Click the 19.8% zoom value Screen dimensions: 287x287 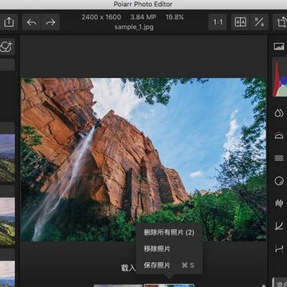point(175,18)
